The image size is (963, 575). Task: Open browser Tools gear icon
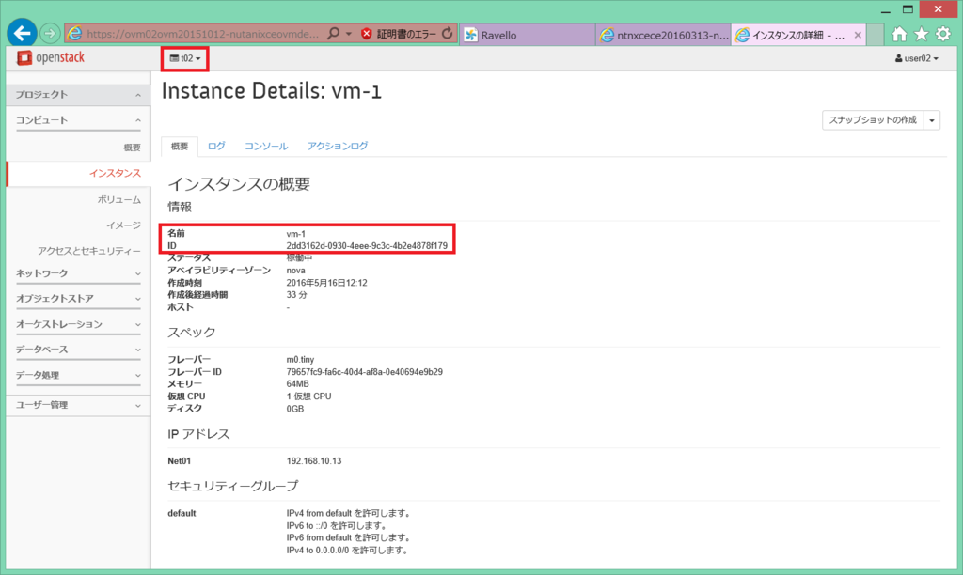pyautogui.click(x=942, y=34)
